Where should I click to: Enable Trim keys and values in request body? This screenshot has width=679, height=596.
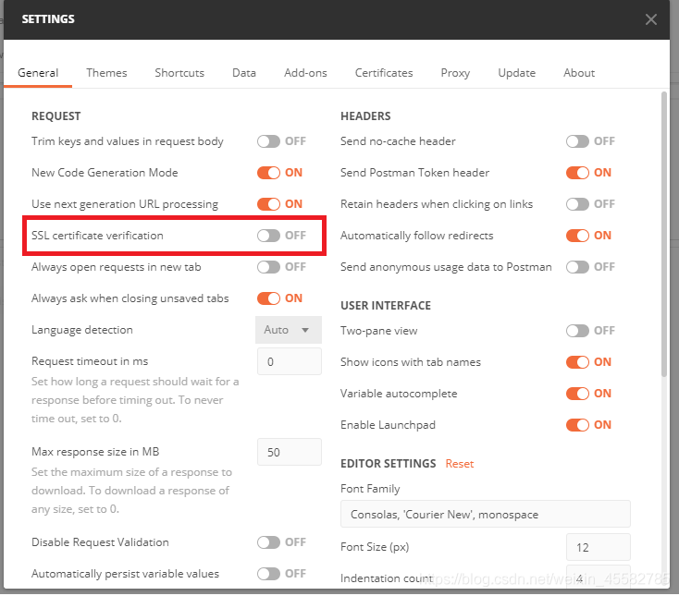pos(268,141)
